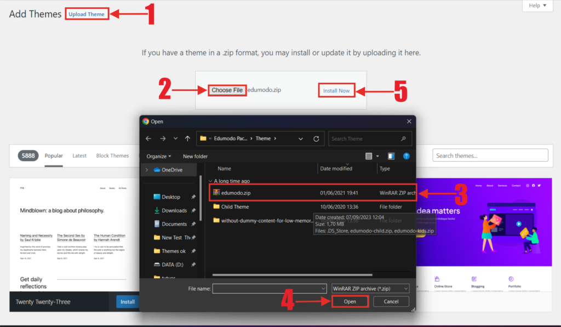Image resolution: width=561 pixels, height=327 pixels.
Task: Open the Help dropdown at top right
Action: coord(537,5)
